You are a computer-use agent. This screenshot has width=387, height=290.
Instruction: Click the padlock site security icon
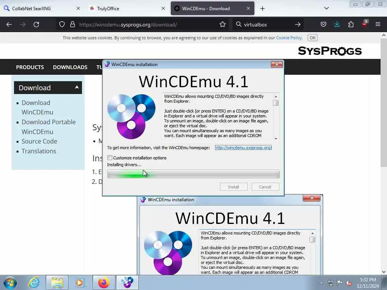[72, 25]
